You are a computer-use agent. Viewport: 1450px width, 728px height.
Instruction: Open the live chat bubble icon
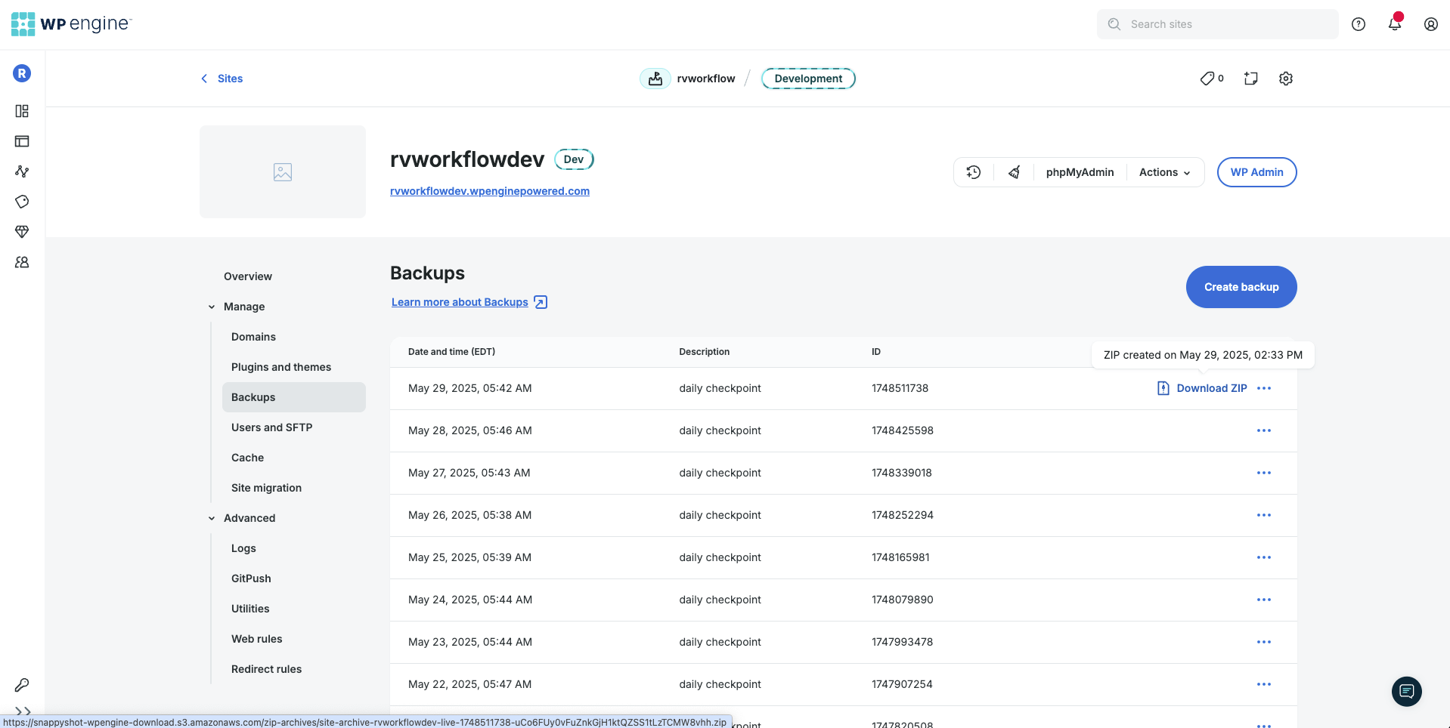click(x=1407, y=691)
